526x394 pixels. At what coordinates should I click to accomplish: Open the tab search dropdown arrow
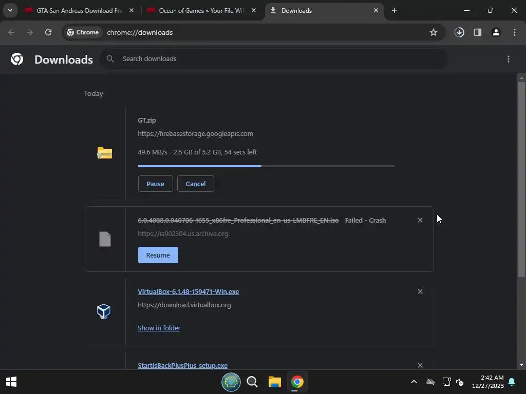click(10, 10)
